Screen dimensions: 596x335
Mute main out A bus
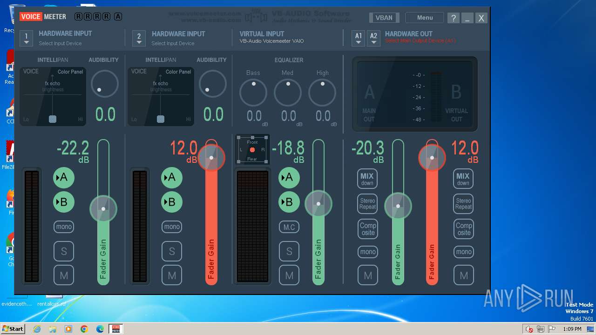pyautogui.click(x=367, y=275)
